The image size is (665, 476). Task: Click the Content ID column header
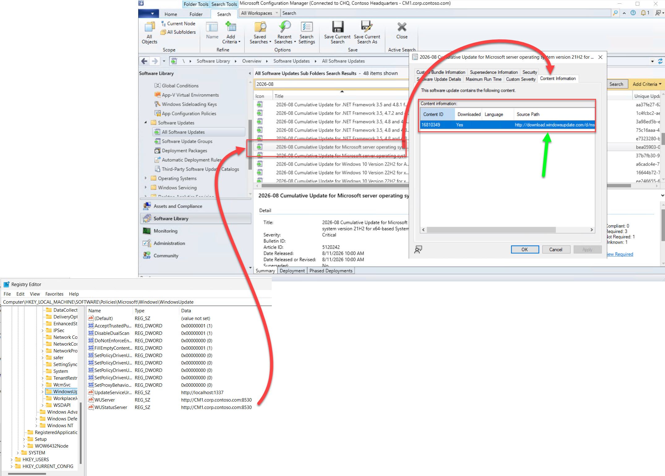(437, 114)
